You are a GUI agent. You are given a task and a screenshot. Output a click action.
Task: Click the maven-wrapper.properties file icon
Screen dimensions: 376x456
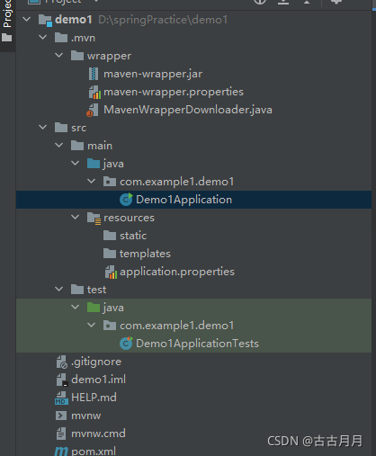coord(94,92)
